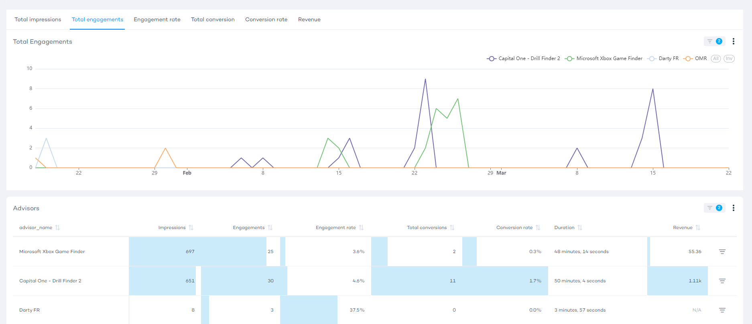Open row menu for Darty FR
The image size is (752, 324).
click(x=722, y=310)
